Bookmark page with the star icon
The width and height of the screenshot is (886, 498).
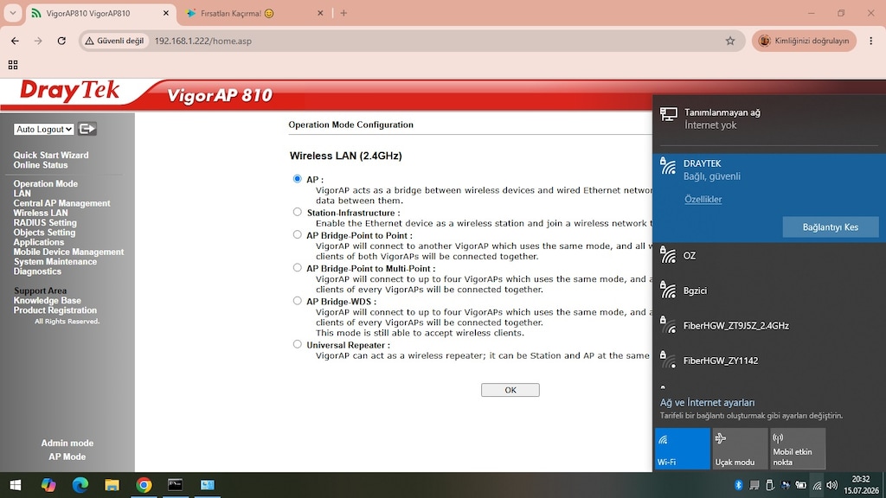(730, 41)
